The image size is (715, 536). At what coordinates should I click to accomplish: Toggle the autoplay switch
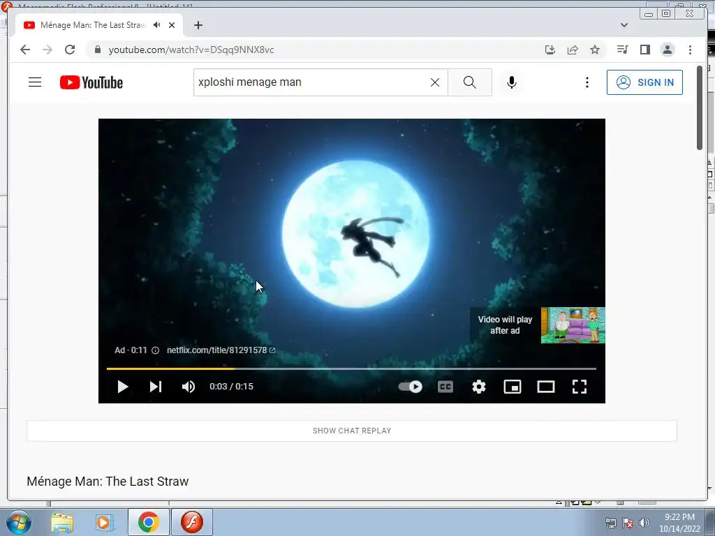[x=411, y=387]
